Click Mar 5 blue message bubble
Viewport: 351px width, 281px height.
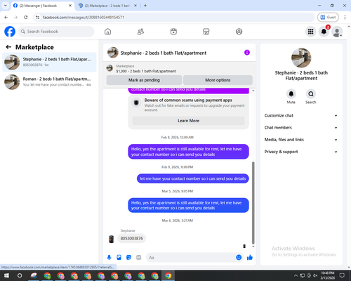pos(188,205)
